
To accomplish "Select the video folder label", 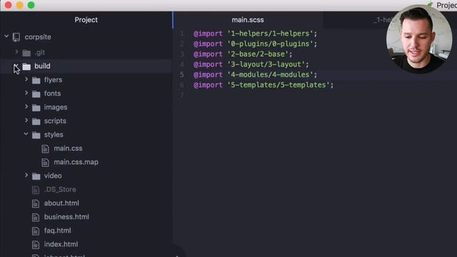I will click(53, 176).
